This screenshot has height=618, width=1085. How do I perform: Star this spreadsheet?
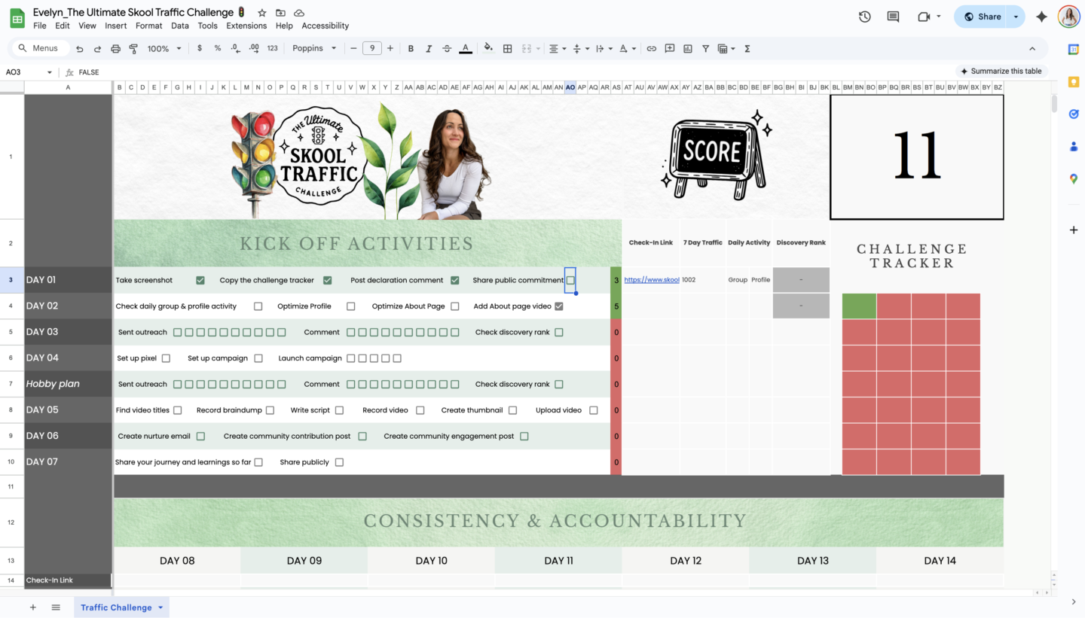[261, 13]
